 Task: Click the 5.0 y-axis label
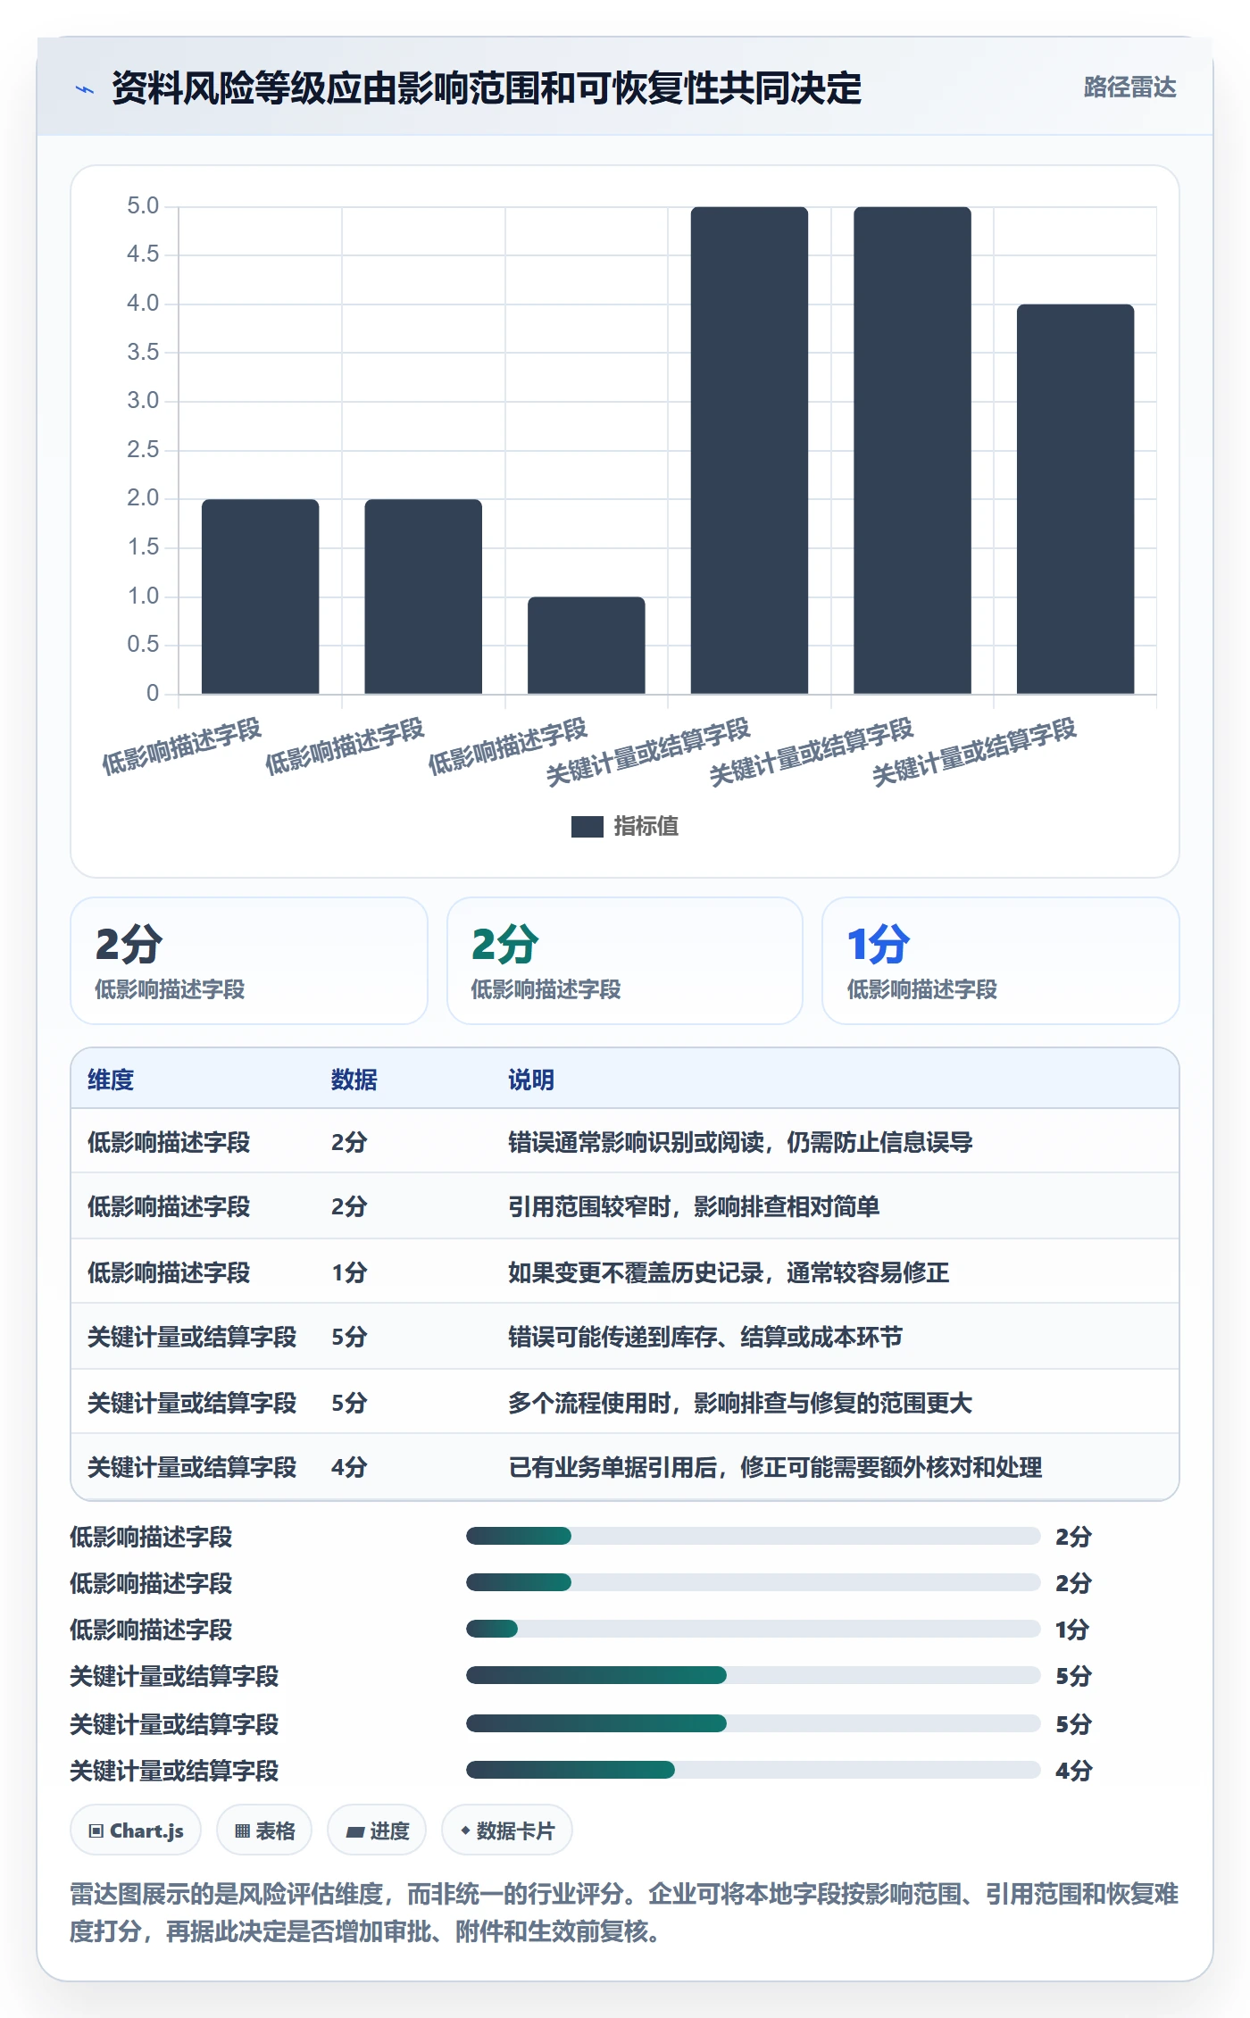[x=143, y=206]
